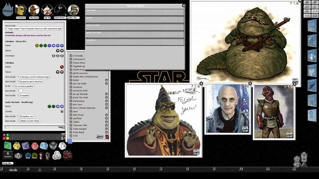
Task: Open the Tiaha Margos image entry
Action: click(x=80, y=129)
